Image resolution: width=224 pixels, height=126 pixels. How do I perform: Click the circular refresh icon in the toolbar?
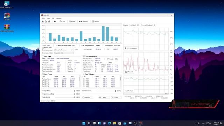[55, 21]
